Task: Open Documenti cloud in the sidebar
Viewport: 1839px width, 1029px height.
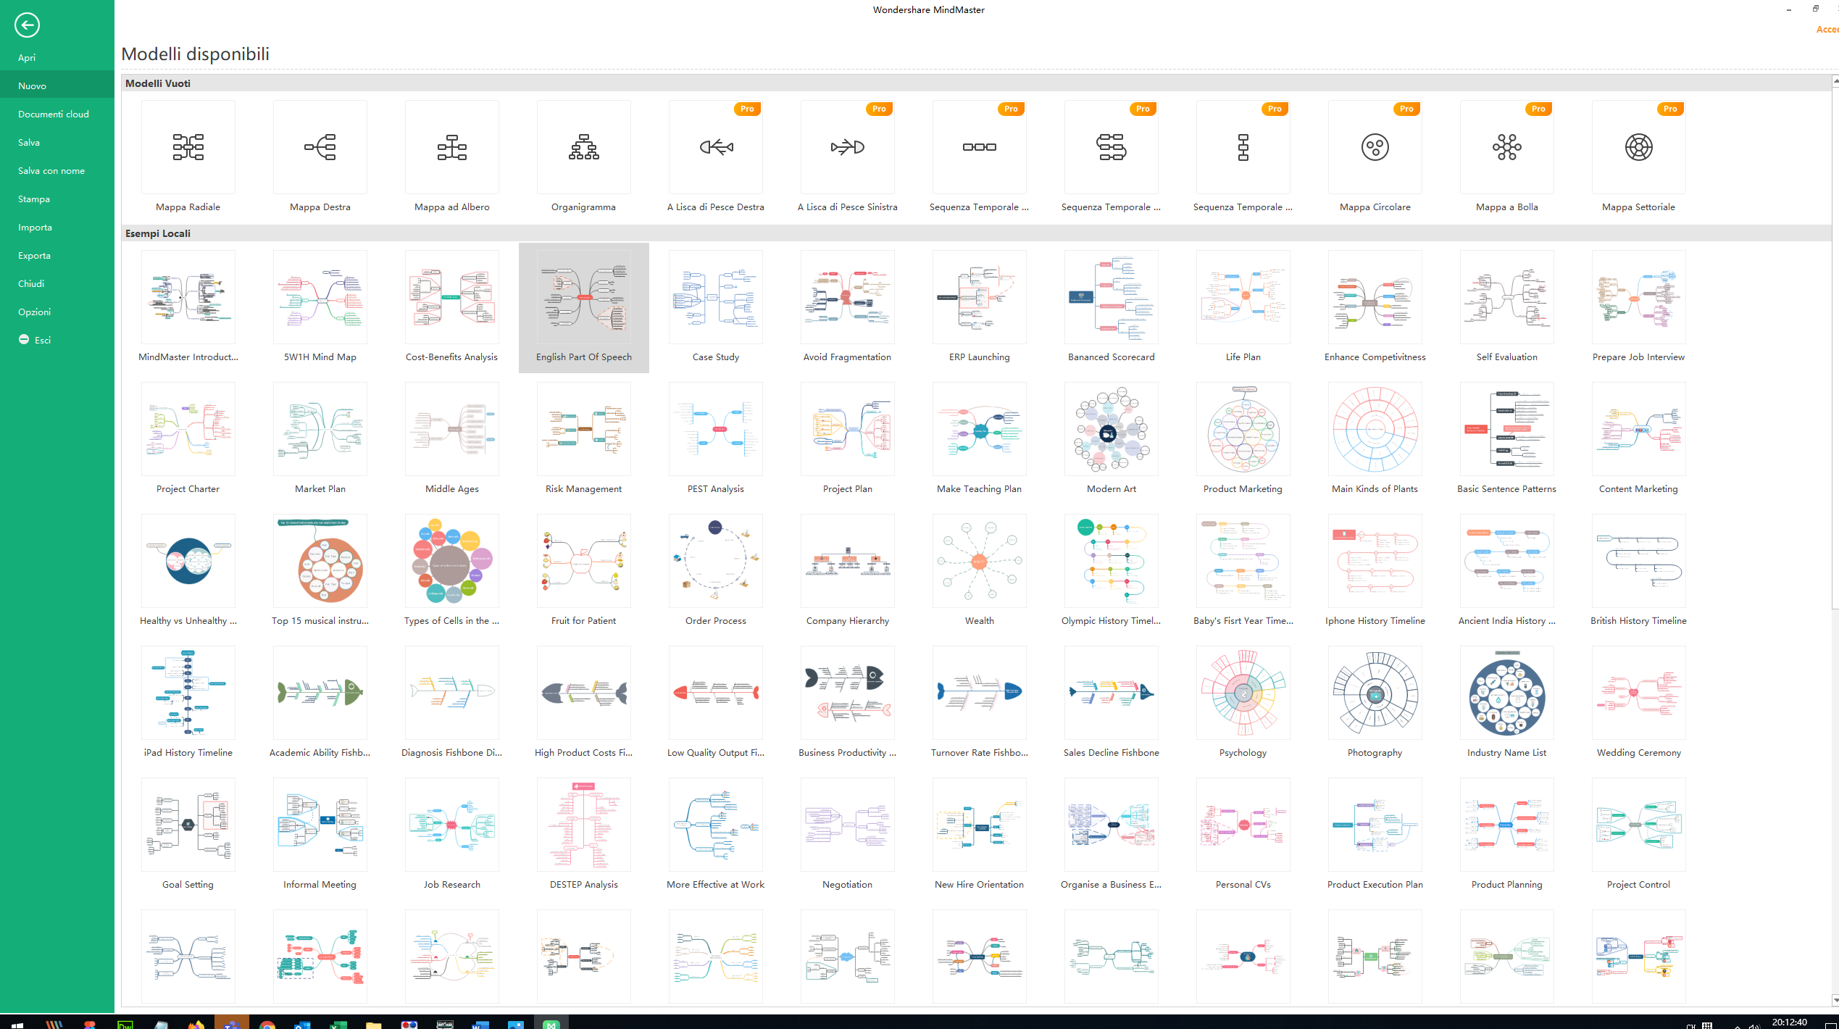Action: coord(54,114)
